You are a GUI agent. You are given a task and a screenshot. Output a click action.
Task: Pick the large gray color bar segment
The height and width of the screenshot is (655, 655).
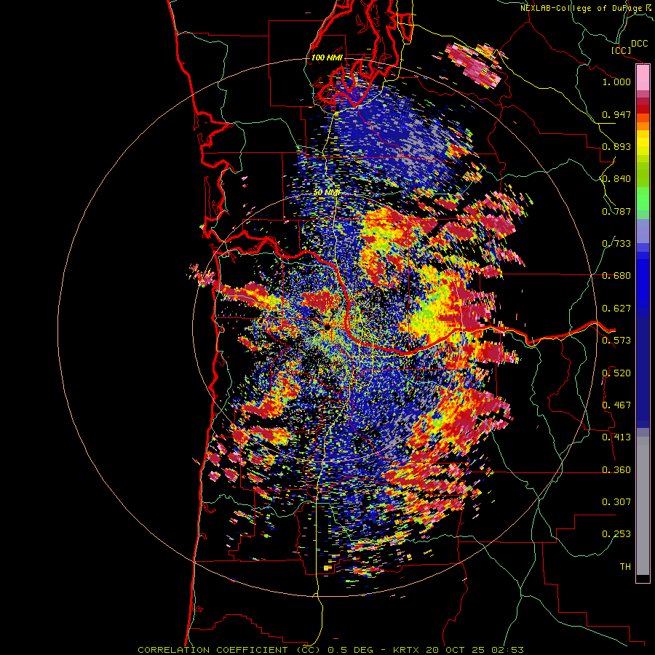[x=643, y=506]
